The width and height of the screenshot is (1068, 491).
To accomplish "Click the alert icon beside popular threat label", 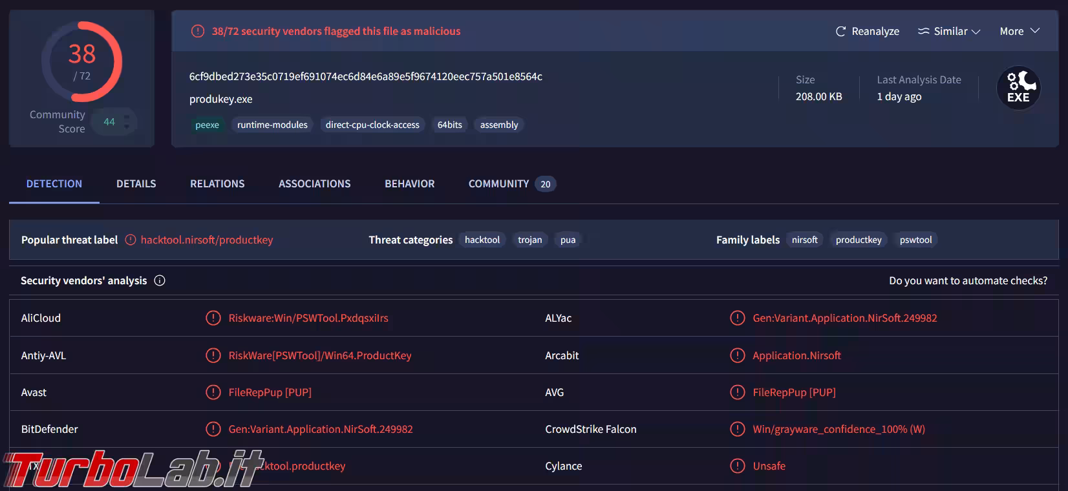I will (x=131, y=240).
